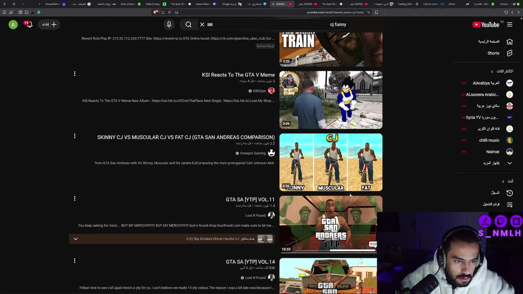Open the AlArabiya subscription channel

click(486, 83)
